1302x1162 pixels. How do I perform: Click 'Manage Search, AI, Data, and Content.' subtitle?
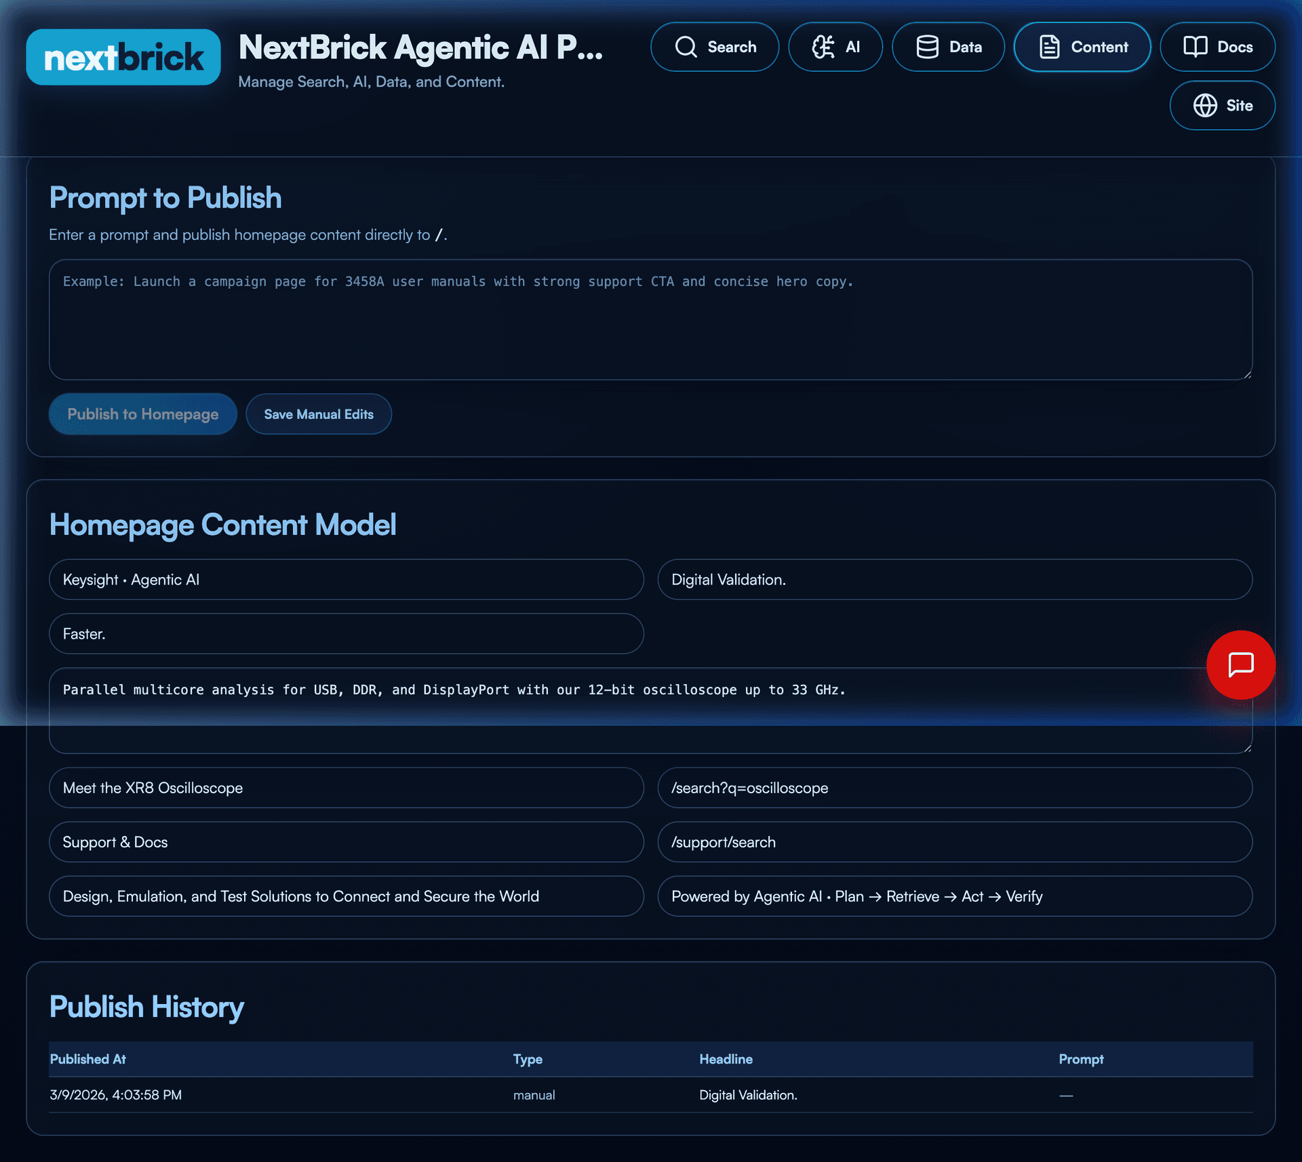[372, 82]
